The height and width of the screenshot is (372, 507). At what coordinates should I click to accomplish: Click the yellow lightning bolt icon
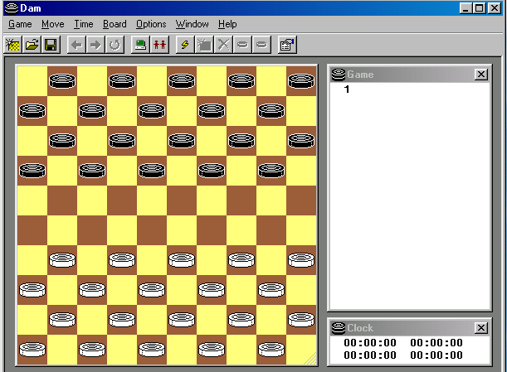[185, 45]
